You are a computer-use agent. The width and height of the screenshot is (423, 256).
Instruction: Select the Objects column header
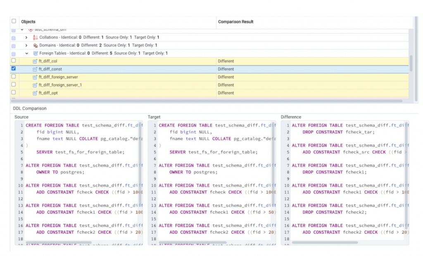pyautogui.click(x=28, y=21)
